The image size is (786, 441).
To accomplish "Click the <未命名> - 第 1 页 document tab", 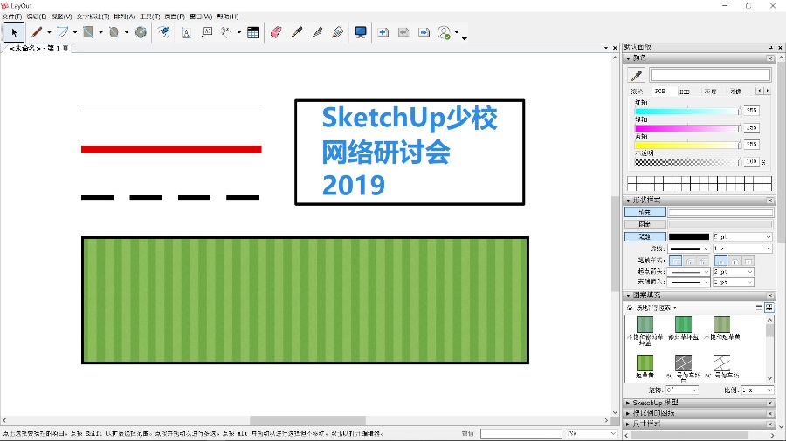I will click(x=39, y=49).
